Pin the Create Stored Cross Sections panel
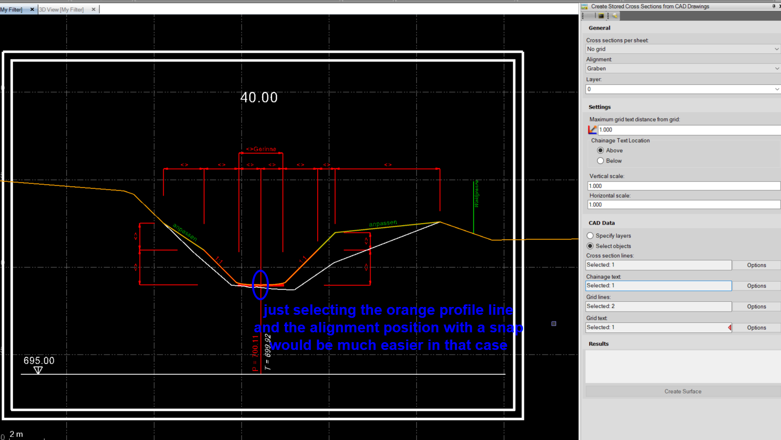Viewport: 781px width, 440px height. tap(774, 6)
